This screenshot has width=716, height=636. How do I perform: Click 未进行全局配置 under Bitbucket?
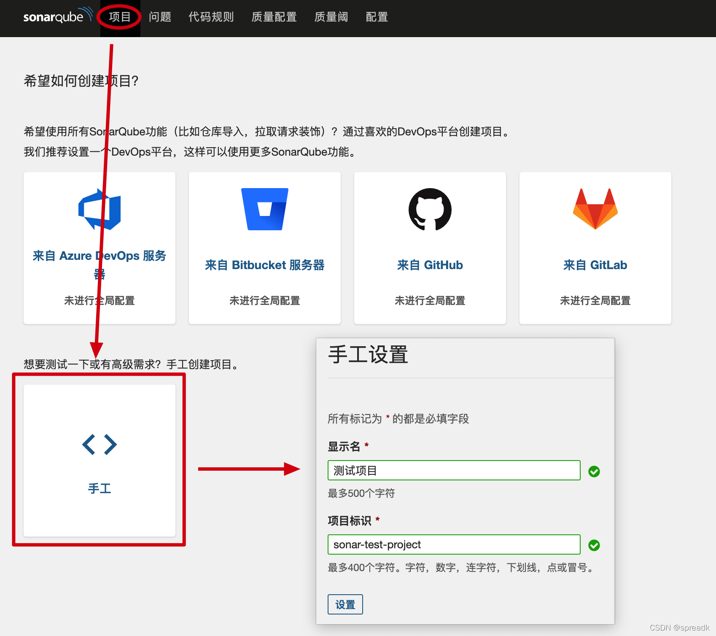point(265,300)
